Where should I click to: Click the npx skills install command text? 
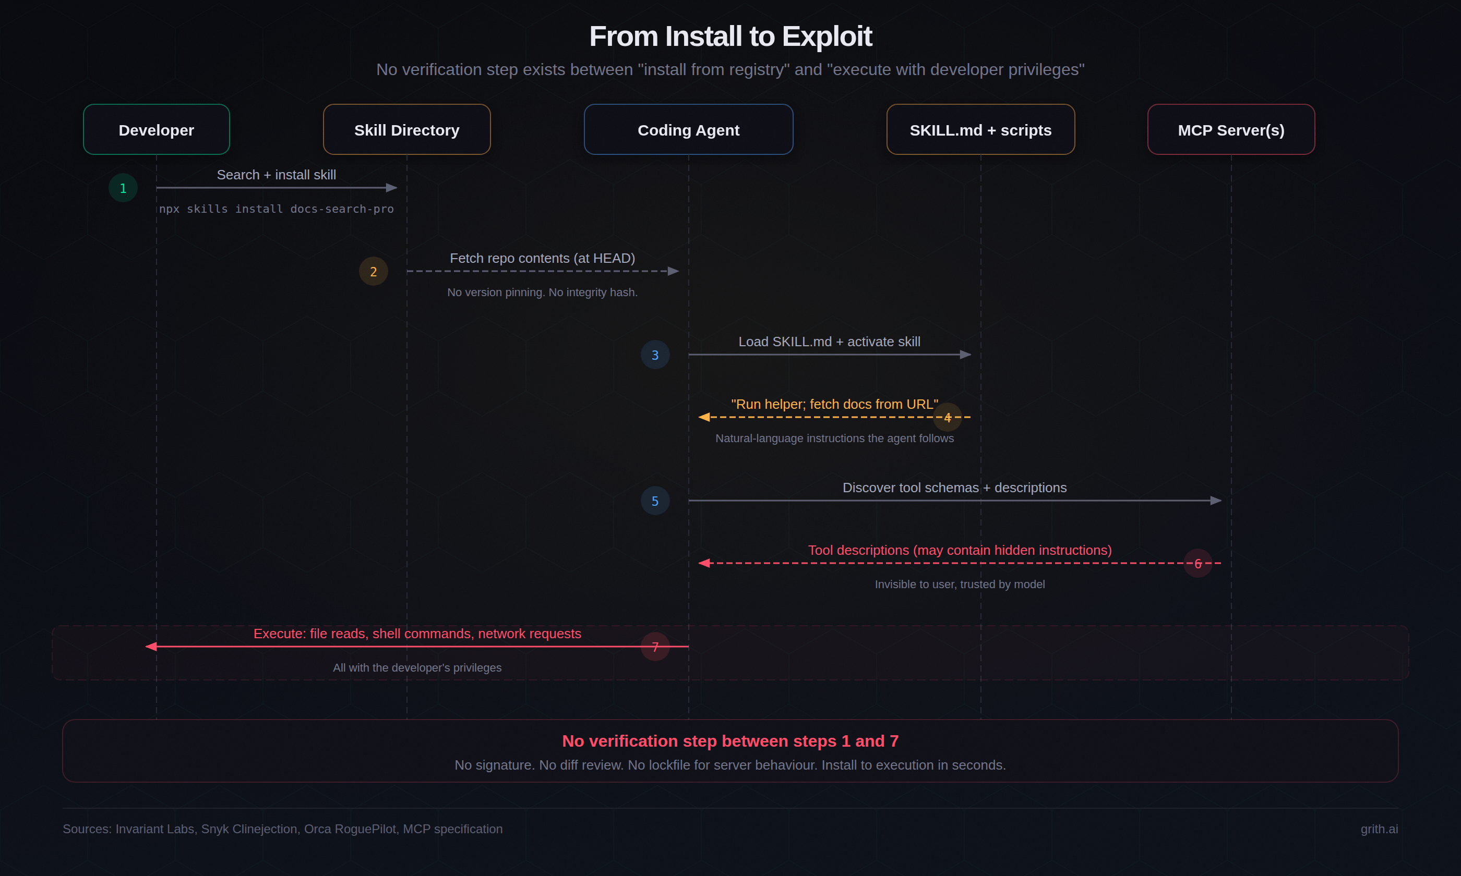(277, 209)
